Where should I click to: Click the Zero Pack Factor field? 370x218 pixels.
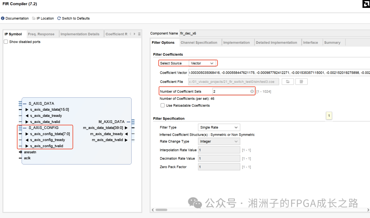pyautogui.click(x=219, y=167)
